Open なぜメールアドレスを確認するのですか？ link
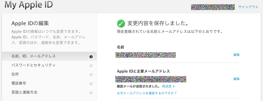Screen dimensions: 263x101 [147, 93]
